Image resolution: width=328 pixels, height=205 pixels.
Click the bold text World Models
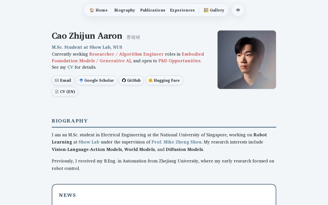pyautogui.click(x=139, y=150)
